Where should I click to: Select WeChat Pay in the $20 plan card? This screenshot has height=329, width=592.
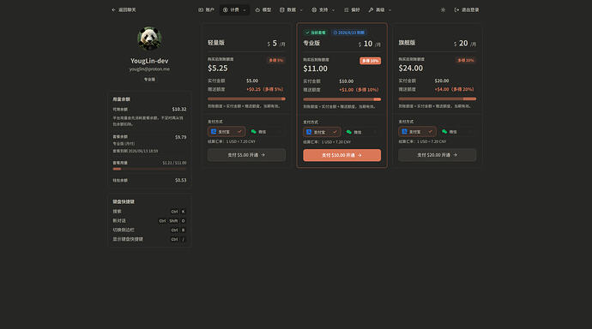pos(456,132)
